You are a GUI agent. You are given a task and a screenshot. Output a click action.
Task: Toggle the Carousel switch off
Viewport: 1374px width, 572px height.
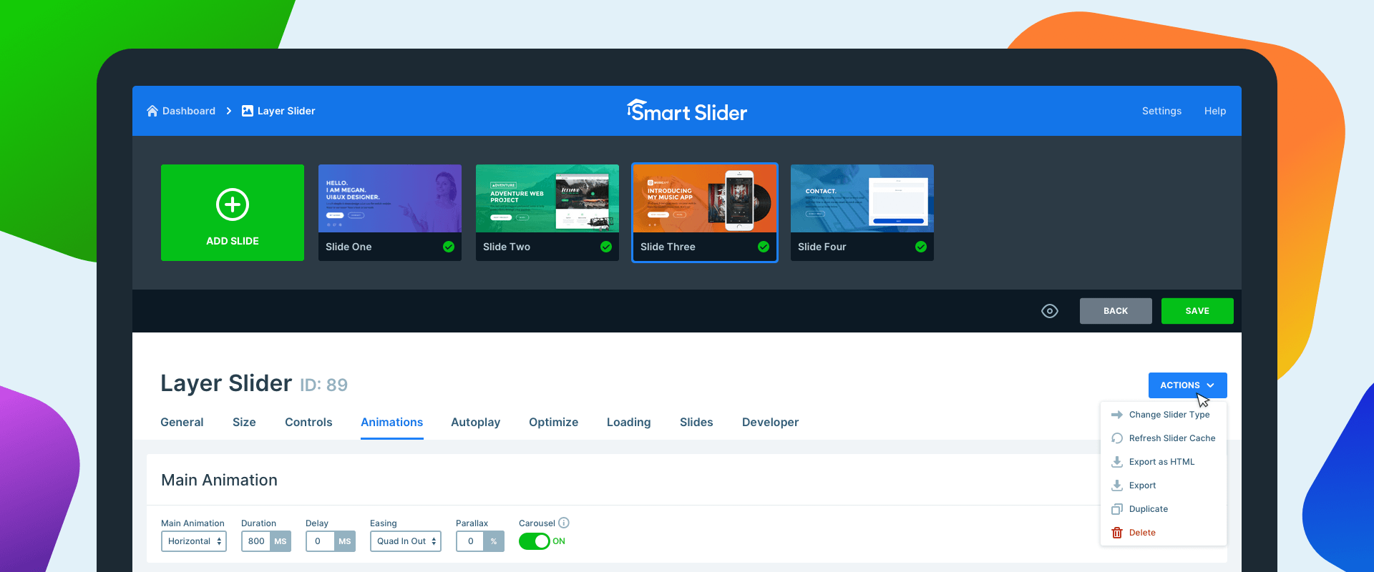tap(534, 541)
